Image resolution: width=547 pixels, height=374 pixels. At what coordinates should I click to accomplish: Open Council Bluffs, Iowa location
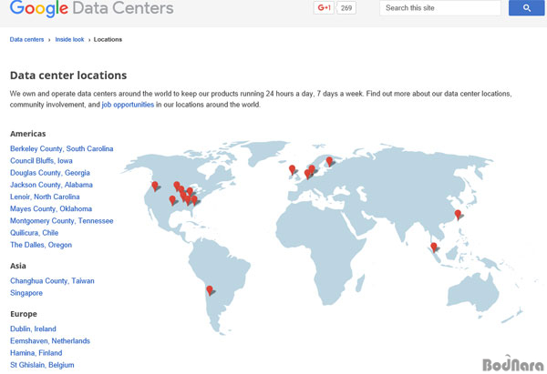[41, 160]
